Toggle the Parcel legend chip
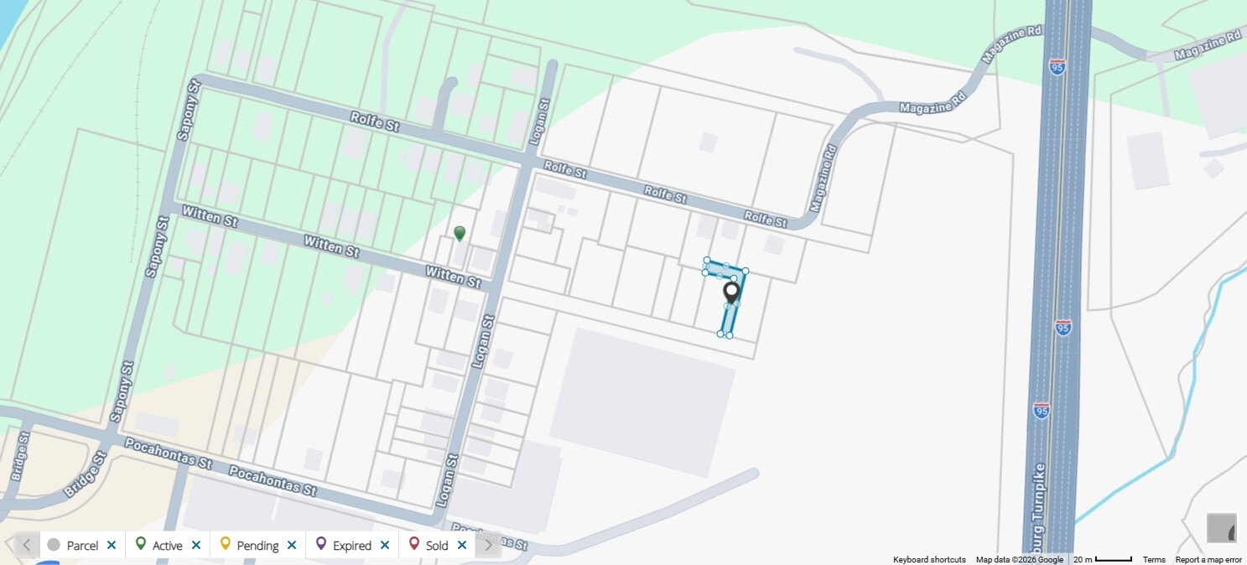The width and height of the screenshot is (1247, 565). click(x=73, y=545)
